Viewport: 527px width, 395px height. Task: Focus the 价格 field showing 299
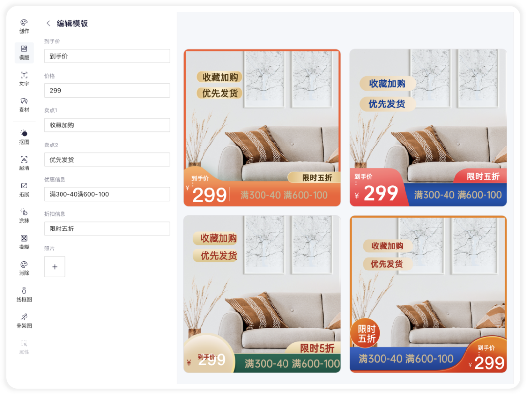(107, 90)
